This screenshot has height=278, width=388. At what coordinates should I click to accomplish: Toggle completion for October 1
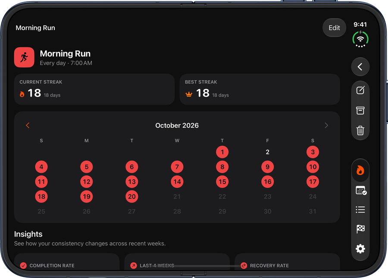[x=222, y=152]
